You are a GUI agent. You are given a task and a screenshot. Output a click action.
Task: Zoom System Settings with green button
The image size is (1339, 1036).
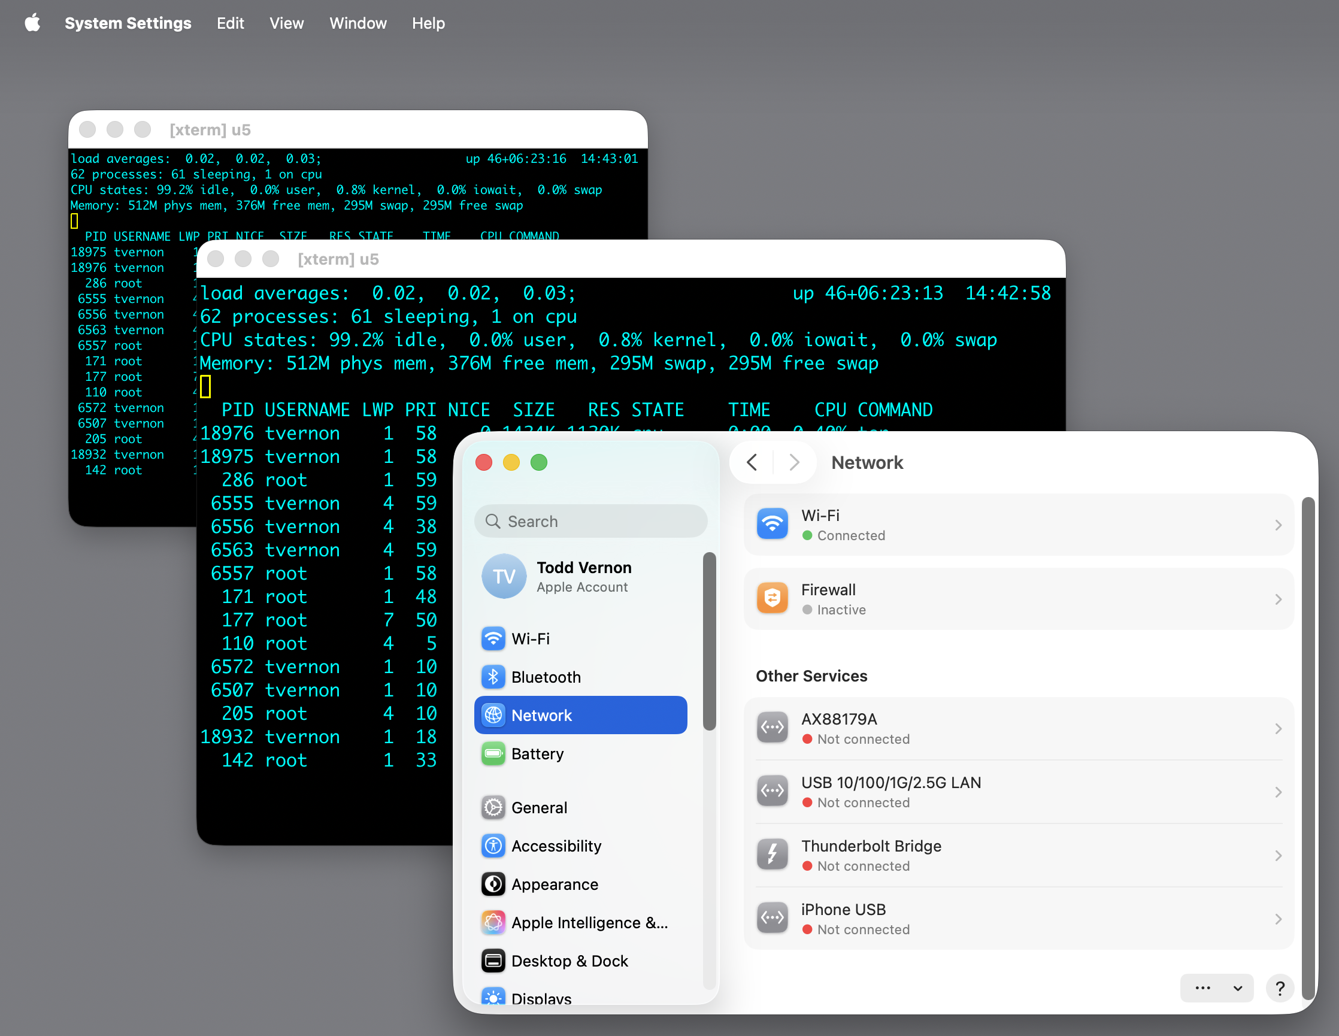[539, 462]
